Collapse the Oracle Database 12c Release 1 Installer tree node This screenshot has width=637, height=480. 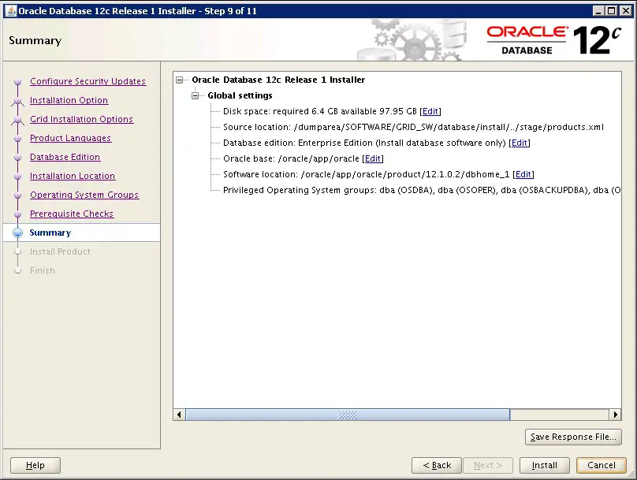[x=180, y=80]
